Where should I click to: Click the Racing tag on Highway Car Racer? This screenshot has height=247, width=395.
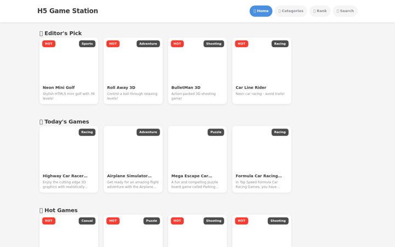[x=87, y=132]
